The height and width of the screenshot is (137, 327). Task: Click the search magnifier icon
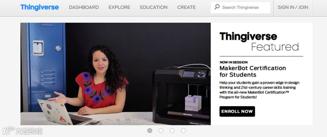217,7
